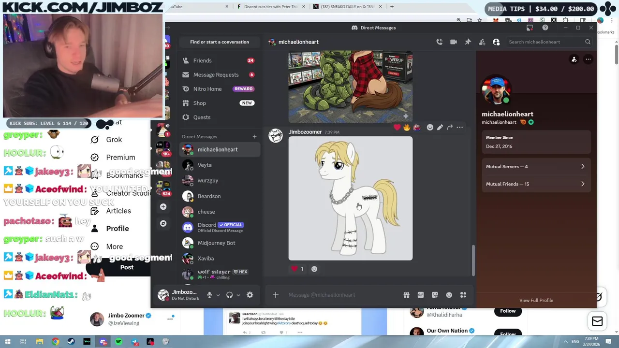
Task: Select the michaelionheart DM conversation
Action: point(219,149)
